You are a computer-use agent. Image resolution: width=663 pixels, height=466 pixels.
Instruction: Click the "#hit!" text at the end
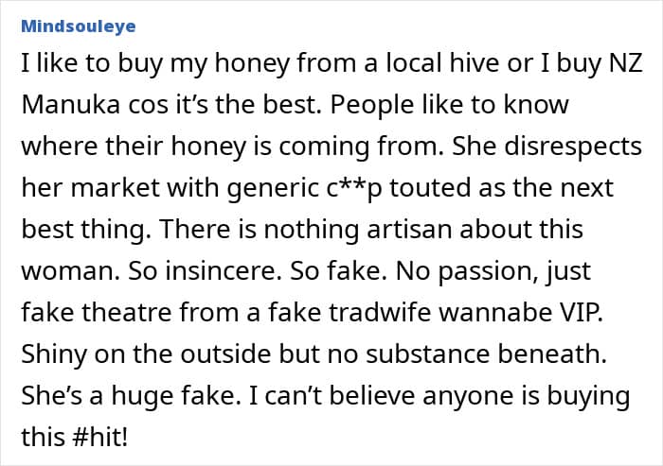(99, 437)
